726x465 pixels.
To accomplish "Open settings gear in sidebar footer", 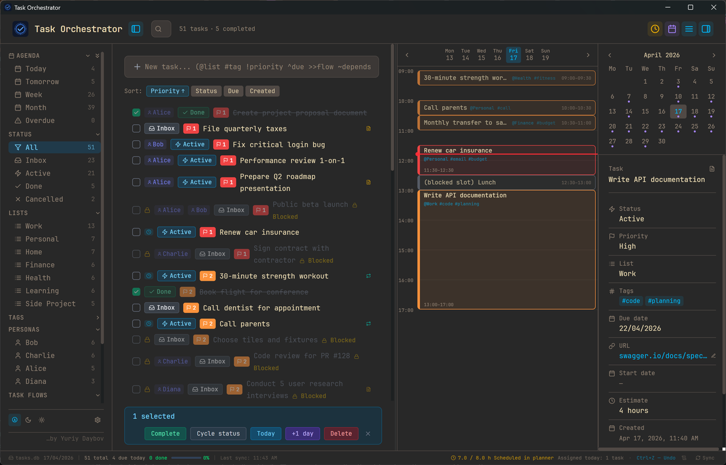I will 97,420.
